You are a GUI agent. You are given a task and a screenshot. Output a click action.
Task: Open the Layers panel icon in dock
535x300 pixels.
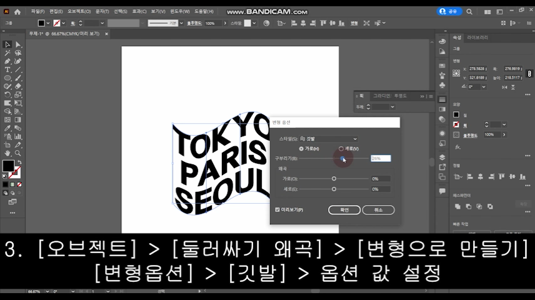pyautogui.click(x=442, y=157)
